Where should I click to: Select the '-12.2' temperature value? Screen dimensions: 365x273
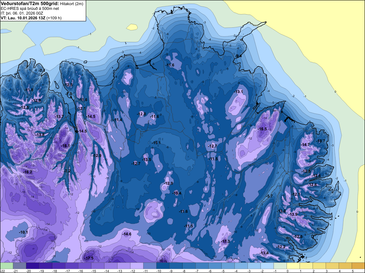pos(281,247)
